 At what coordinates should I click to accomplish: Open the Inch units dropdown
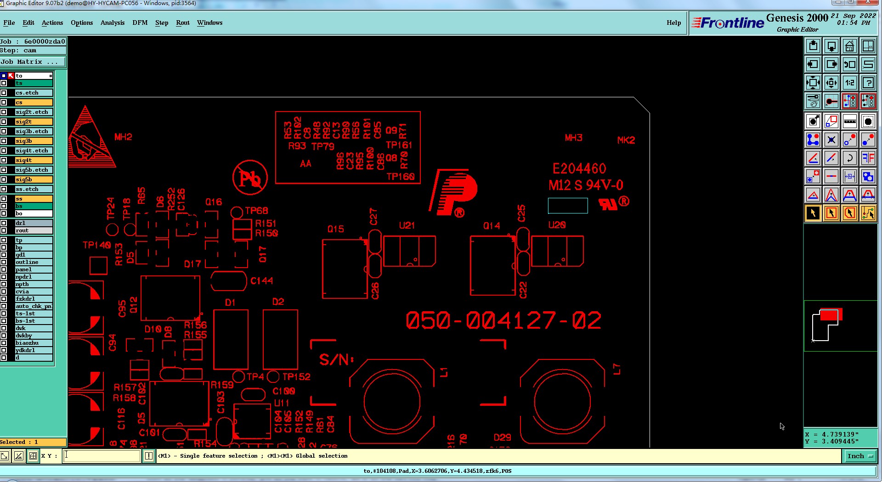pyautogui.click(x=860, y=456)
